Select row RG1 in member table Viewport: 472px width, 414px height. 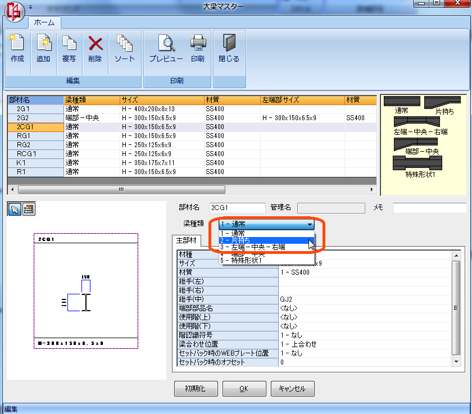click(192, 136)
